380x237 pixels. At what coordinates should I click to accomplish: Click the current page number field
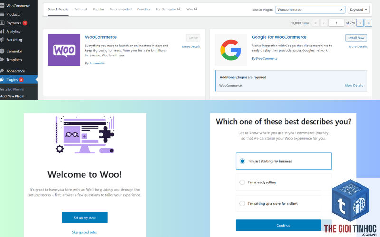336,23
